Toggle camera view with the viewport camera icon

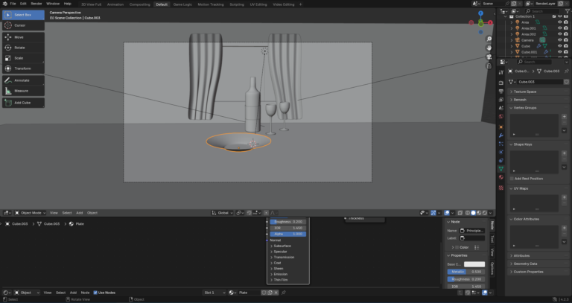pos(489,57)
